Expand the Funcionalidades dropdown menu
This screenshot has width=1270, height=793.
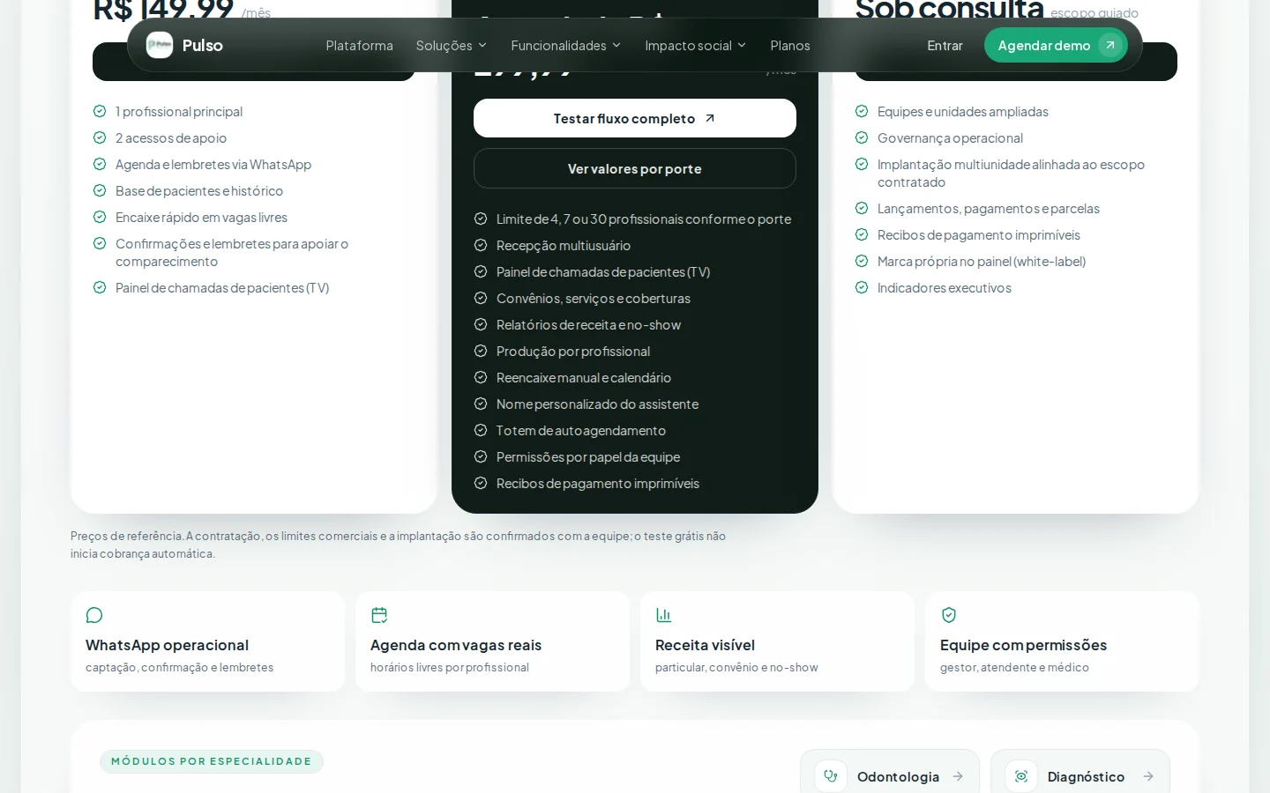pyautogui.click(x=566, y=45)
